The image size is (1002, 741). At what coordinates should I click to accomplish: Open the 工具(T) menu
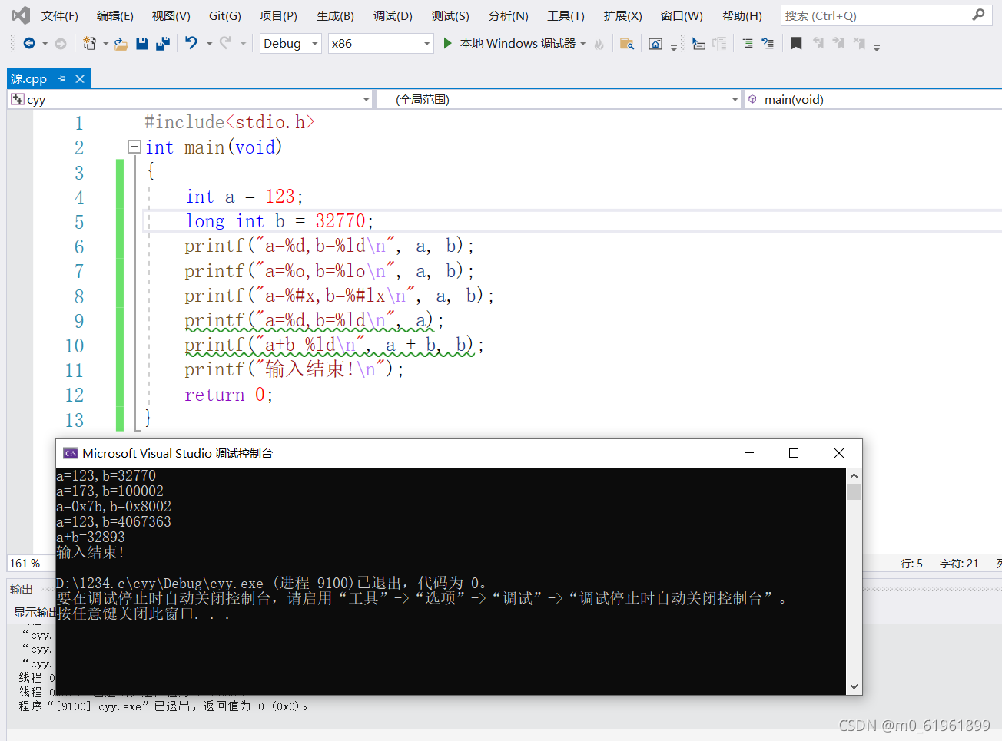tap(566, 16)
